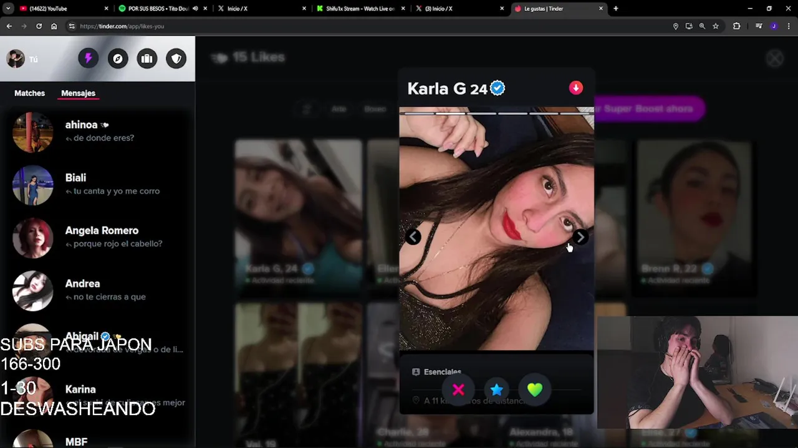This screenshot has height=448, width=798.
Task: Show next photo with right arrow
Action: coord(580,237)
